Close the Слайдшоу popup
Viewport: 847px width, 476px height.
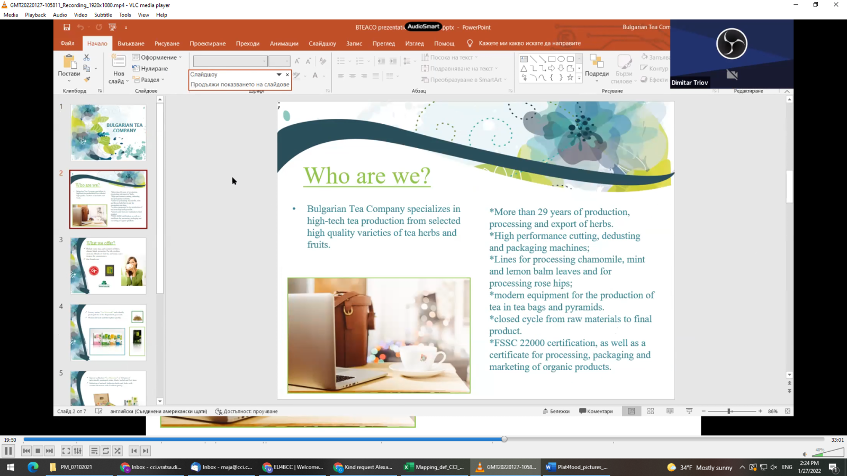coord(287,75)
